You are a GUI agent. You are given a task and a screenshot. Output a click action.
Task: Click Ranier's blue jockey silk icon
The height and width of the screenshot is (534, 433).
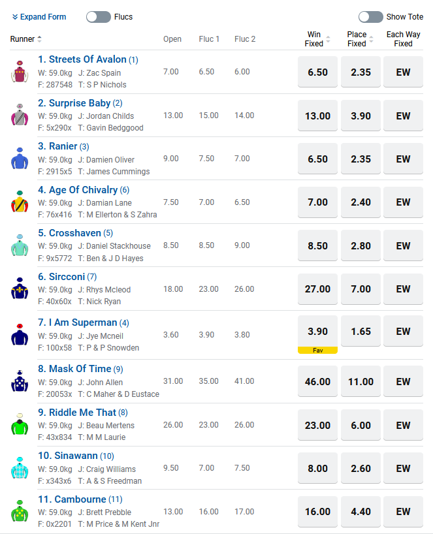tap(20, 159)
